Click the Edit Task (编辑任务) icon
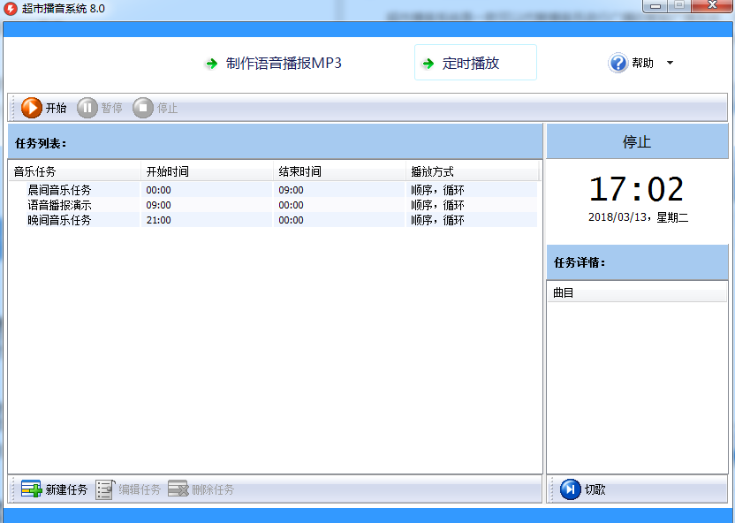 (105, 489)
